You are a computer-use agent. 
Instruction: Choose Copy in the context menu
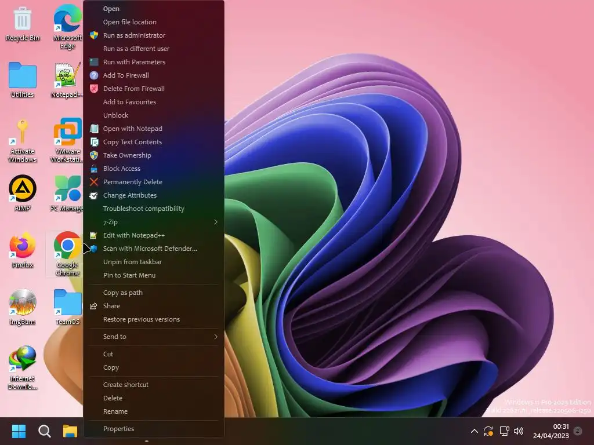pyautogui.click(x=153, y=367)
